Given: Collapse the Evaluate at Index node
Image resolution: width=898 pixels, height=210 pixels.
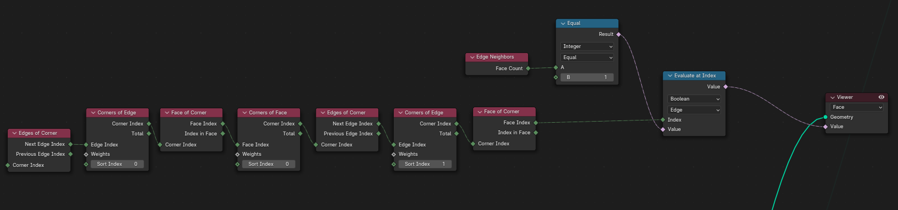Looking at the screenshot, I should point(670,76).
